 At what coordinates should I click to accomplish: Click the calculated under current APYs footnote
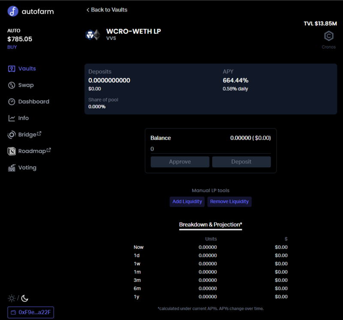click(211, 308)
